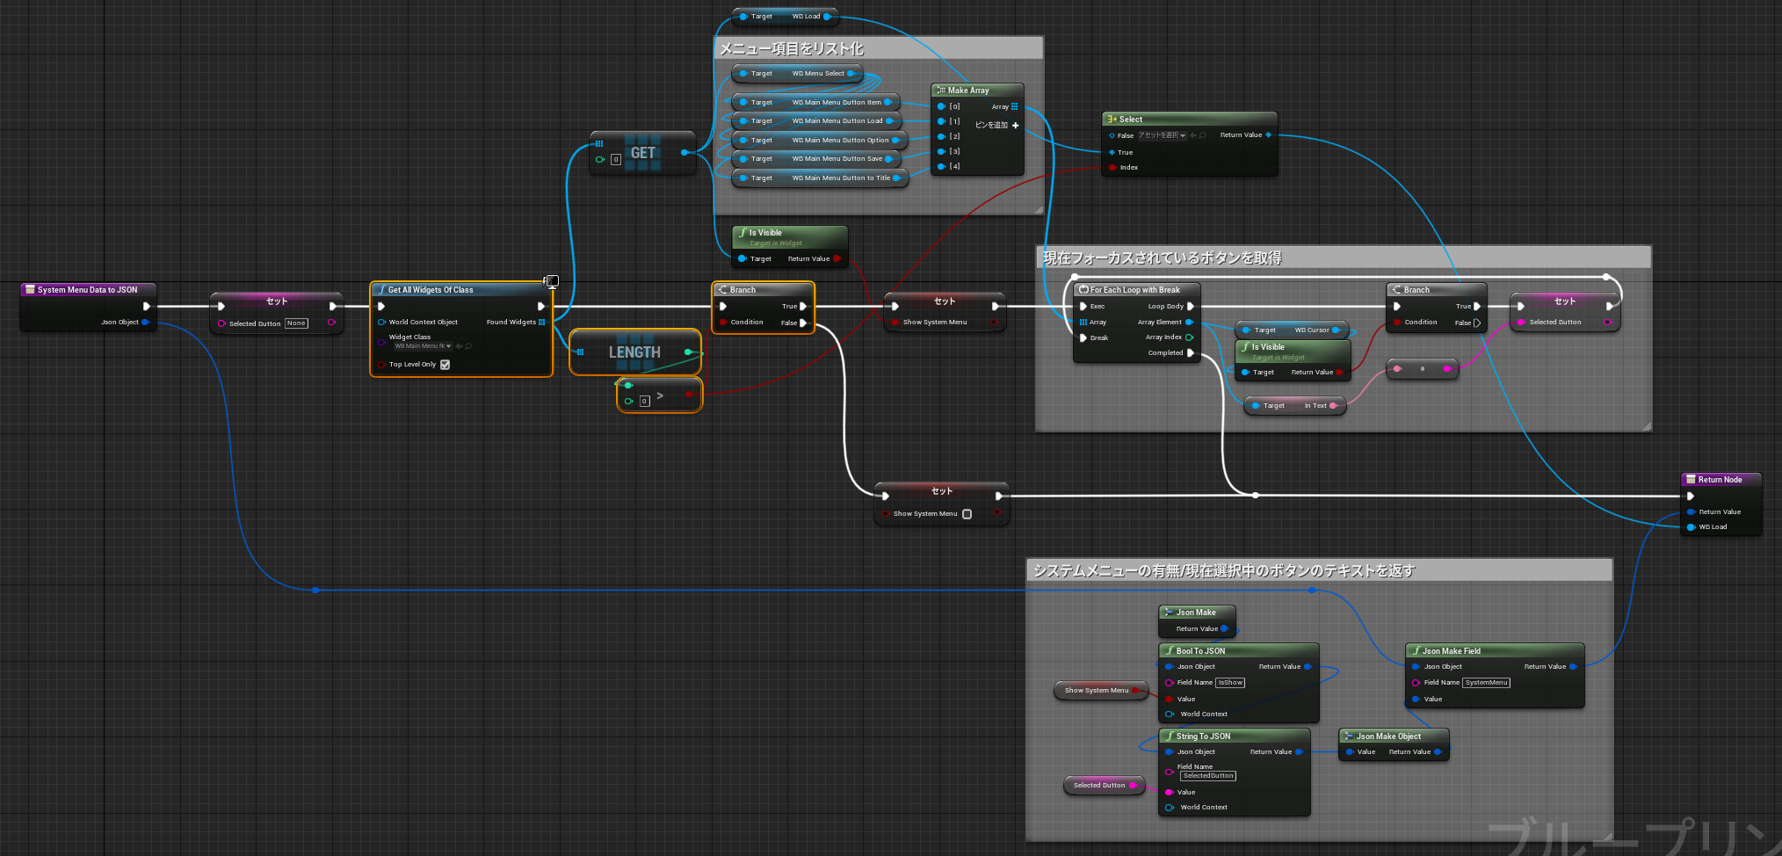Image resolution: width=1782 pixels, height=856 pixels.
Task: Select the Get All Widgets Of Class node title
Action: click(431, 290)
